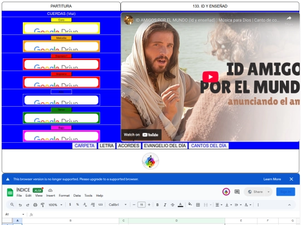Click the colorful treble clef logo
The image size is (301, 225).
click(151, 161)
